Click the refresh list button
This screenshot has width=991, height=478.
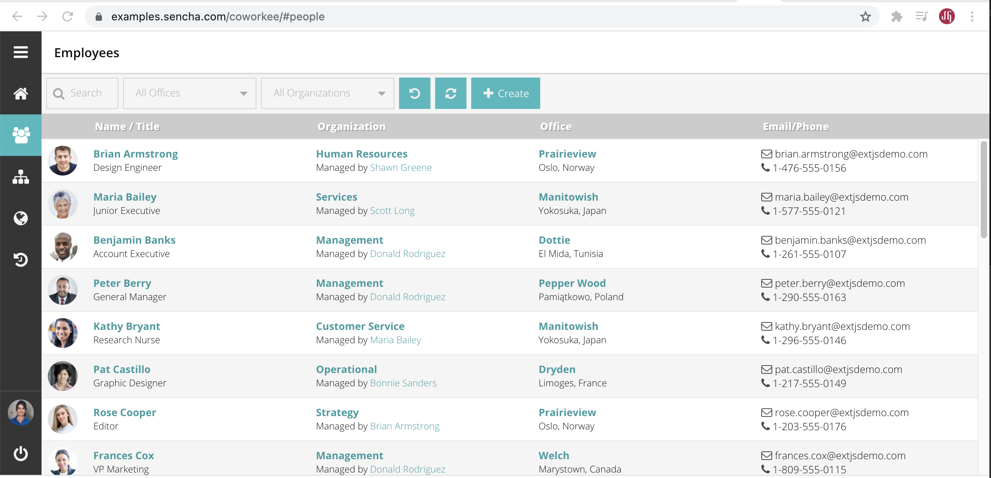pos(450,93)
